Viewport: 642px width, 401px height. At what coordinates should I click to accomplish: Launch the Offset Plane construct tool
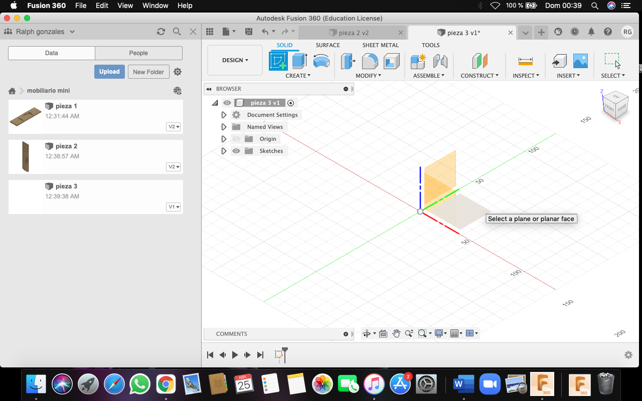click(x=479, y=61)
